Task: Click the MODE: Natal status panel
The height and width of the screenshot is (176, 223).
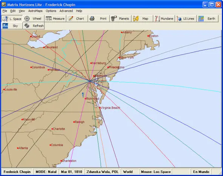Action: tap(46, 172)
